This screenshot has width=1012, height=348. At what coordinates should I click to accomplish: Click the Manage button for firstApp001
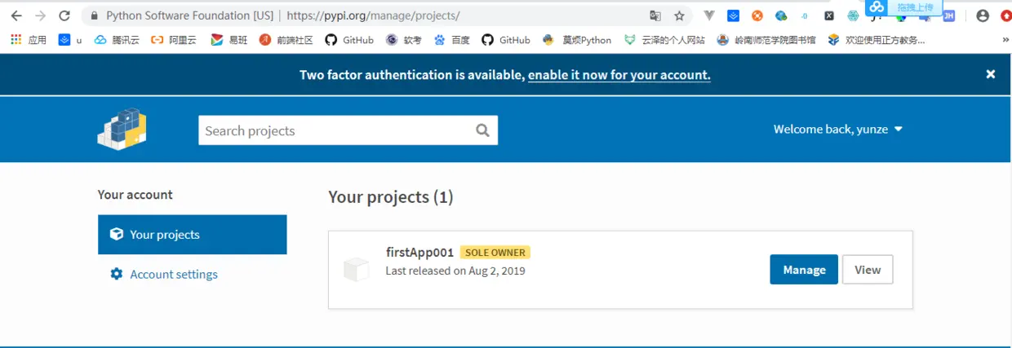tap(804, 270)
